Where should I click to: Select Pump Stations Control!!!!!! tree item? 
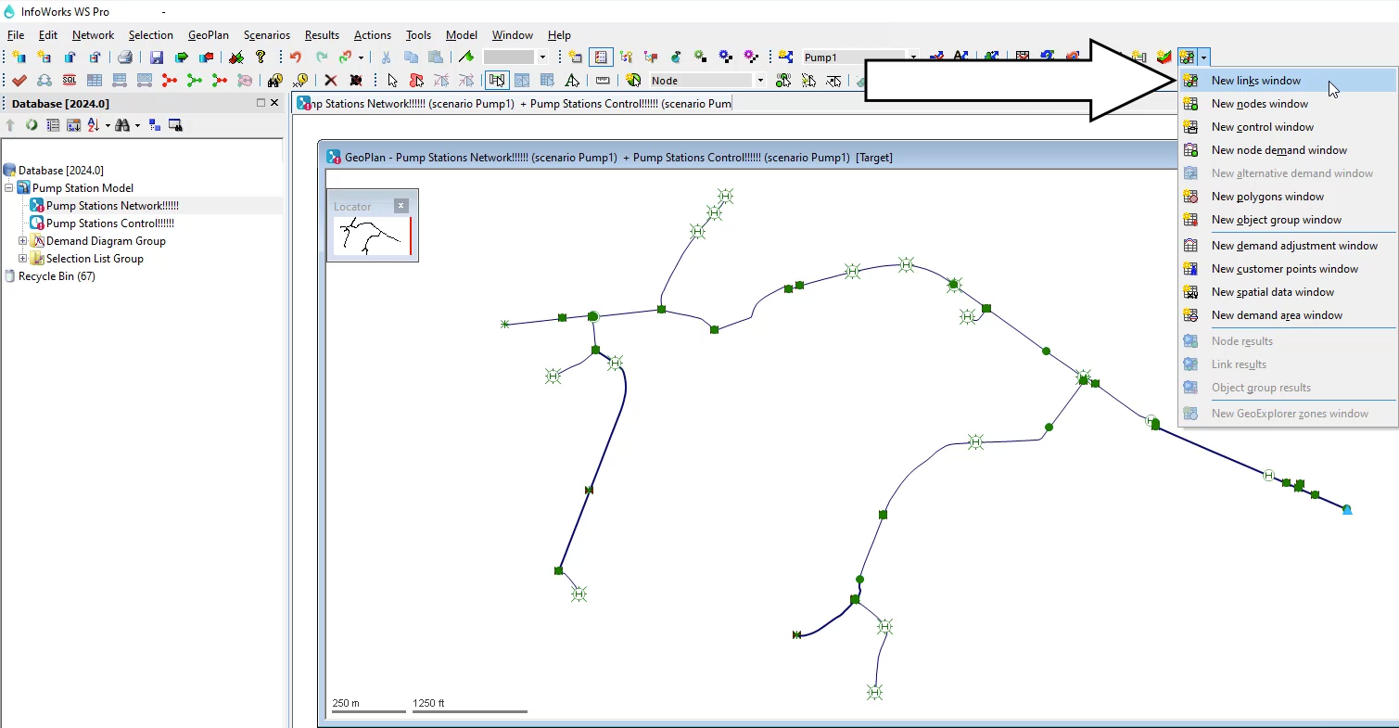pyautogui.click(x=110, y=224)
